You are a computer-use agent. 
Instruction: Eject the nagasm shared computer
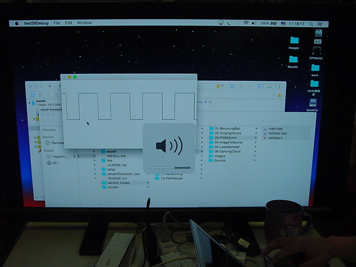(74, 156)
